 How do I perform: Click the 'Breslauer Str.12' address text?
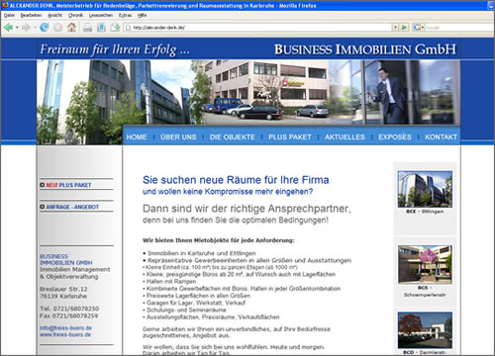[x=63, y=289]
